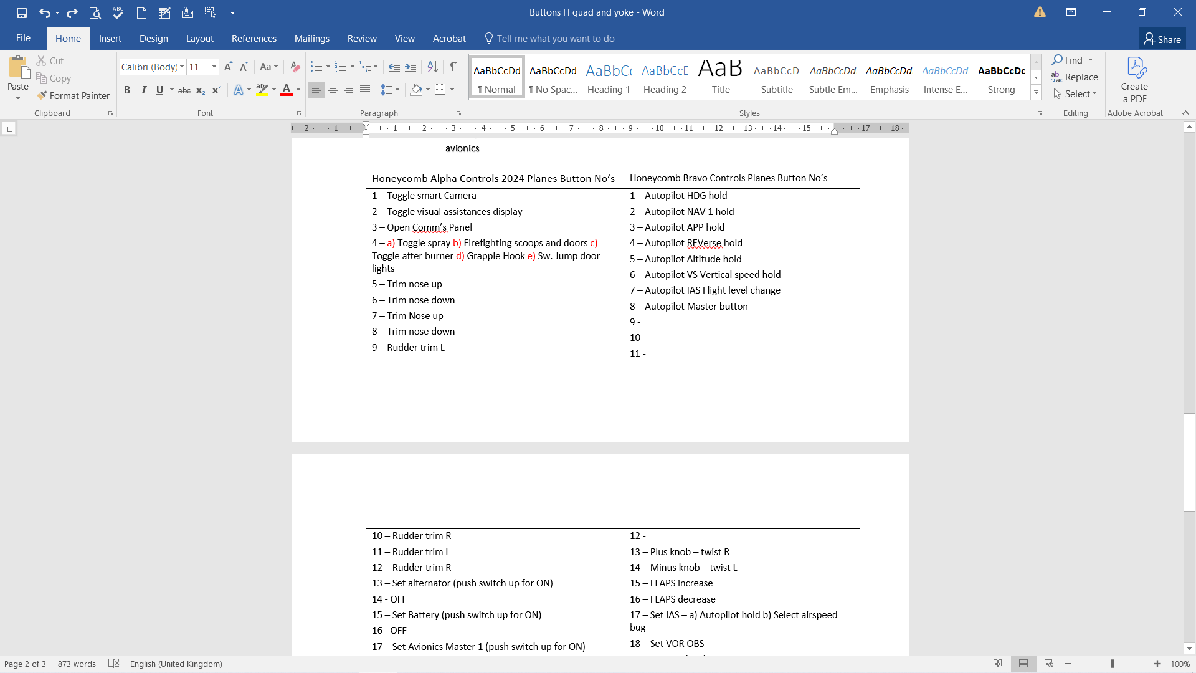Expand the Styles gallery more arrow
This screenshot has height=673, width=1196.
[1036, 93]
